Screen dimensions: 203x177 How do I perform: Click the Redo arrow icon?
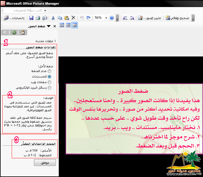click(88, 18)
